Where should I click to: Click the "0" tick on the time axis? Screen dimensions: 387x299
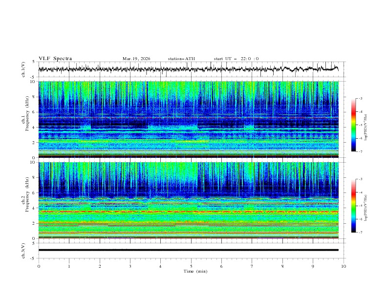click(39, 266)
